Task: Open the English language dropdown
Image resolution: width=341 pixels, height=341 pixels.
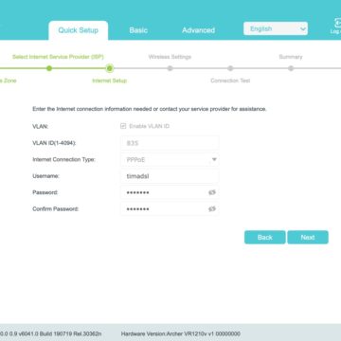Action: (x=276, y=28)
